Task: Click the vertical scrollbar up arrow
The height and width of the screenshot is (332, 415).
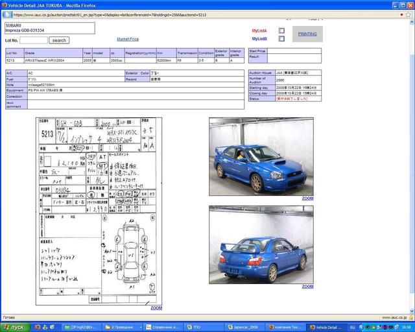Action: (x=412, y=22)
